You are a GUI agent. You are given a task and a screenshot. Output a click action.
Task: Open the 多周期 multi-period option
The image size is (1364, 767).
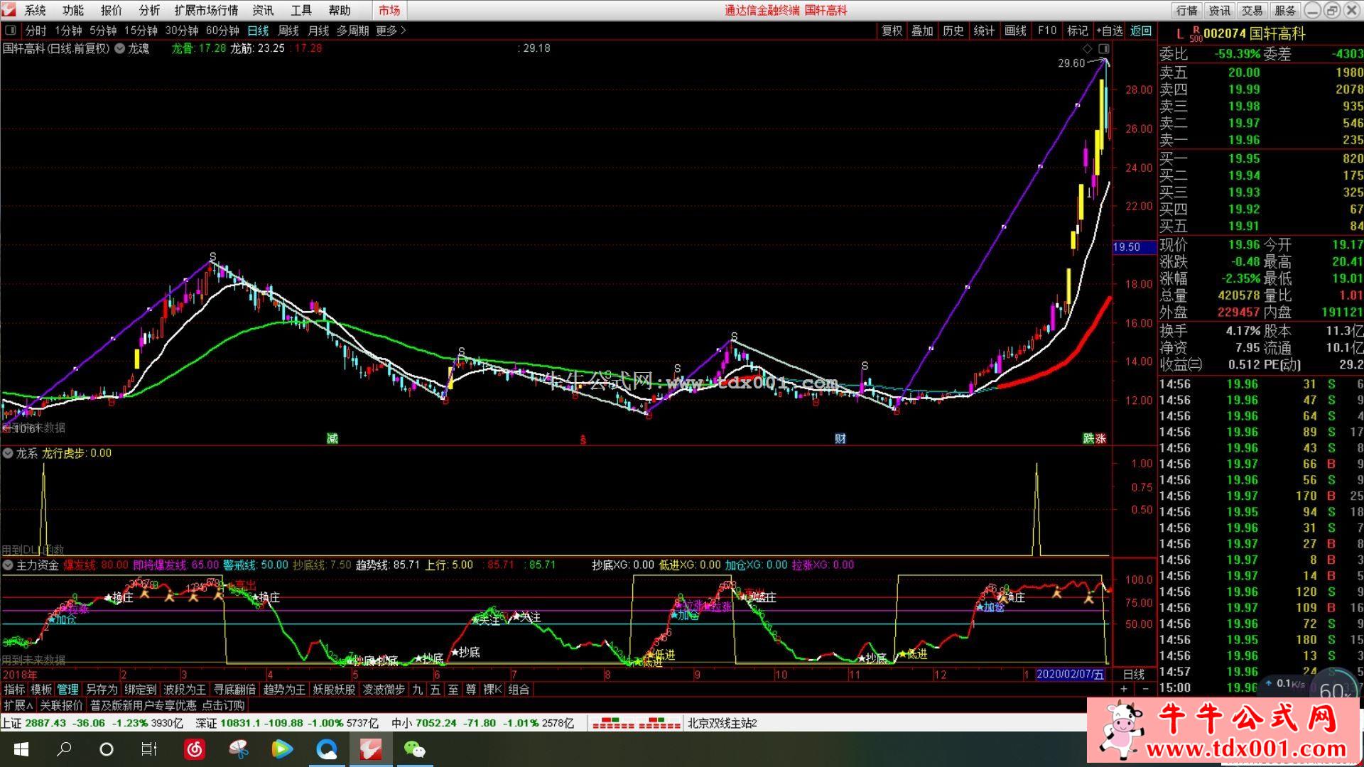(352, 31)
